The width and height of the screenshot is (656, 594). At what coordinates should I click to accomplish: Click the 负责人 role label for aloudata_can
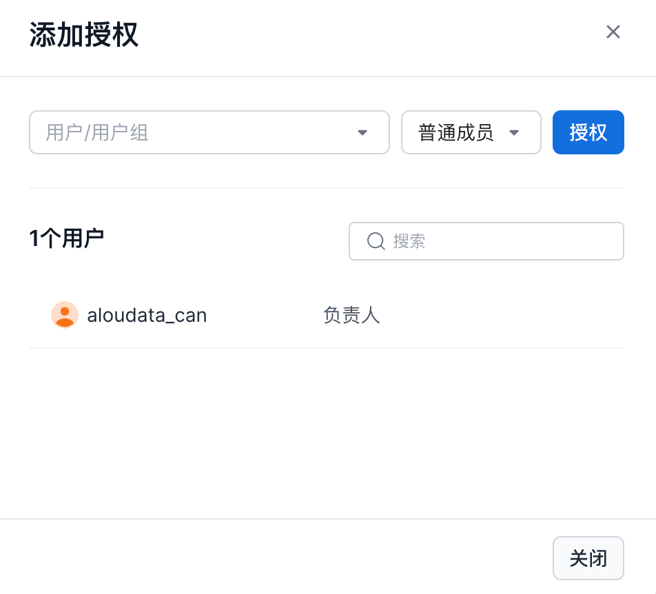coord(351,316)
